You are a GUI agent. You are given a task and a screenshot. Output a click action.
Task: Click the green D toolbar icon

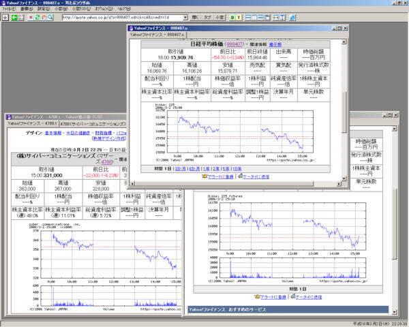click(232, 18)
